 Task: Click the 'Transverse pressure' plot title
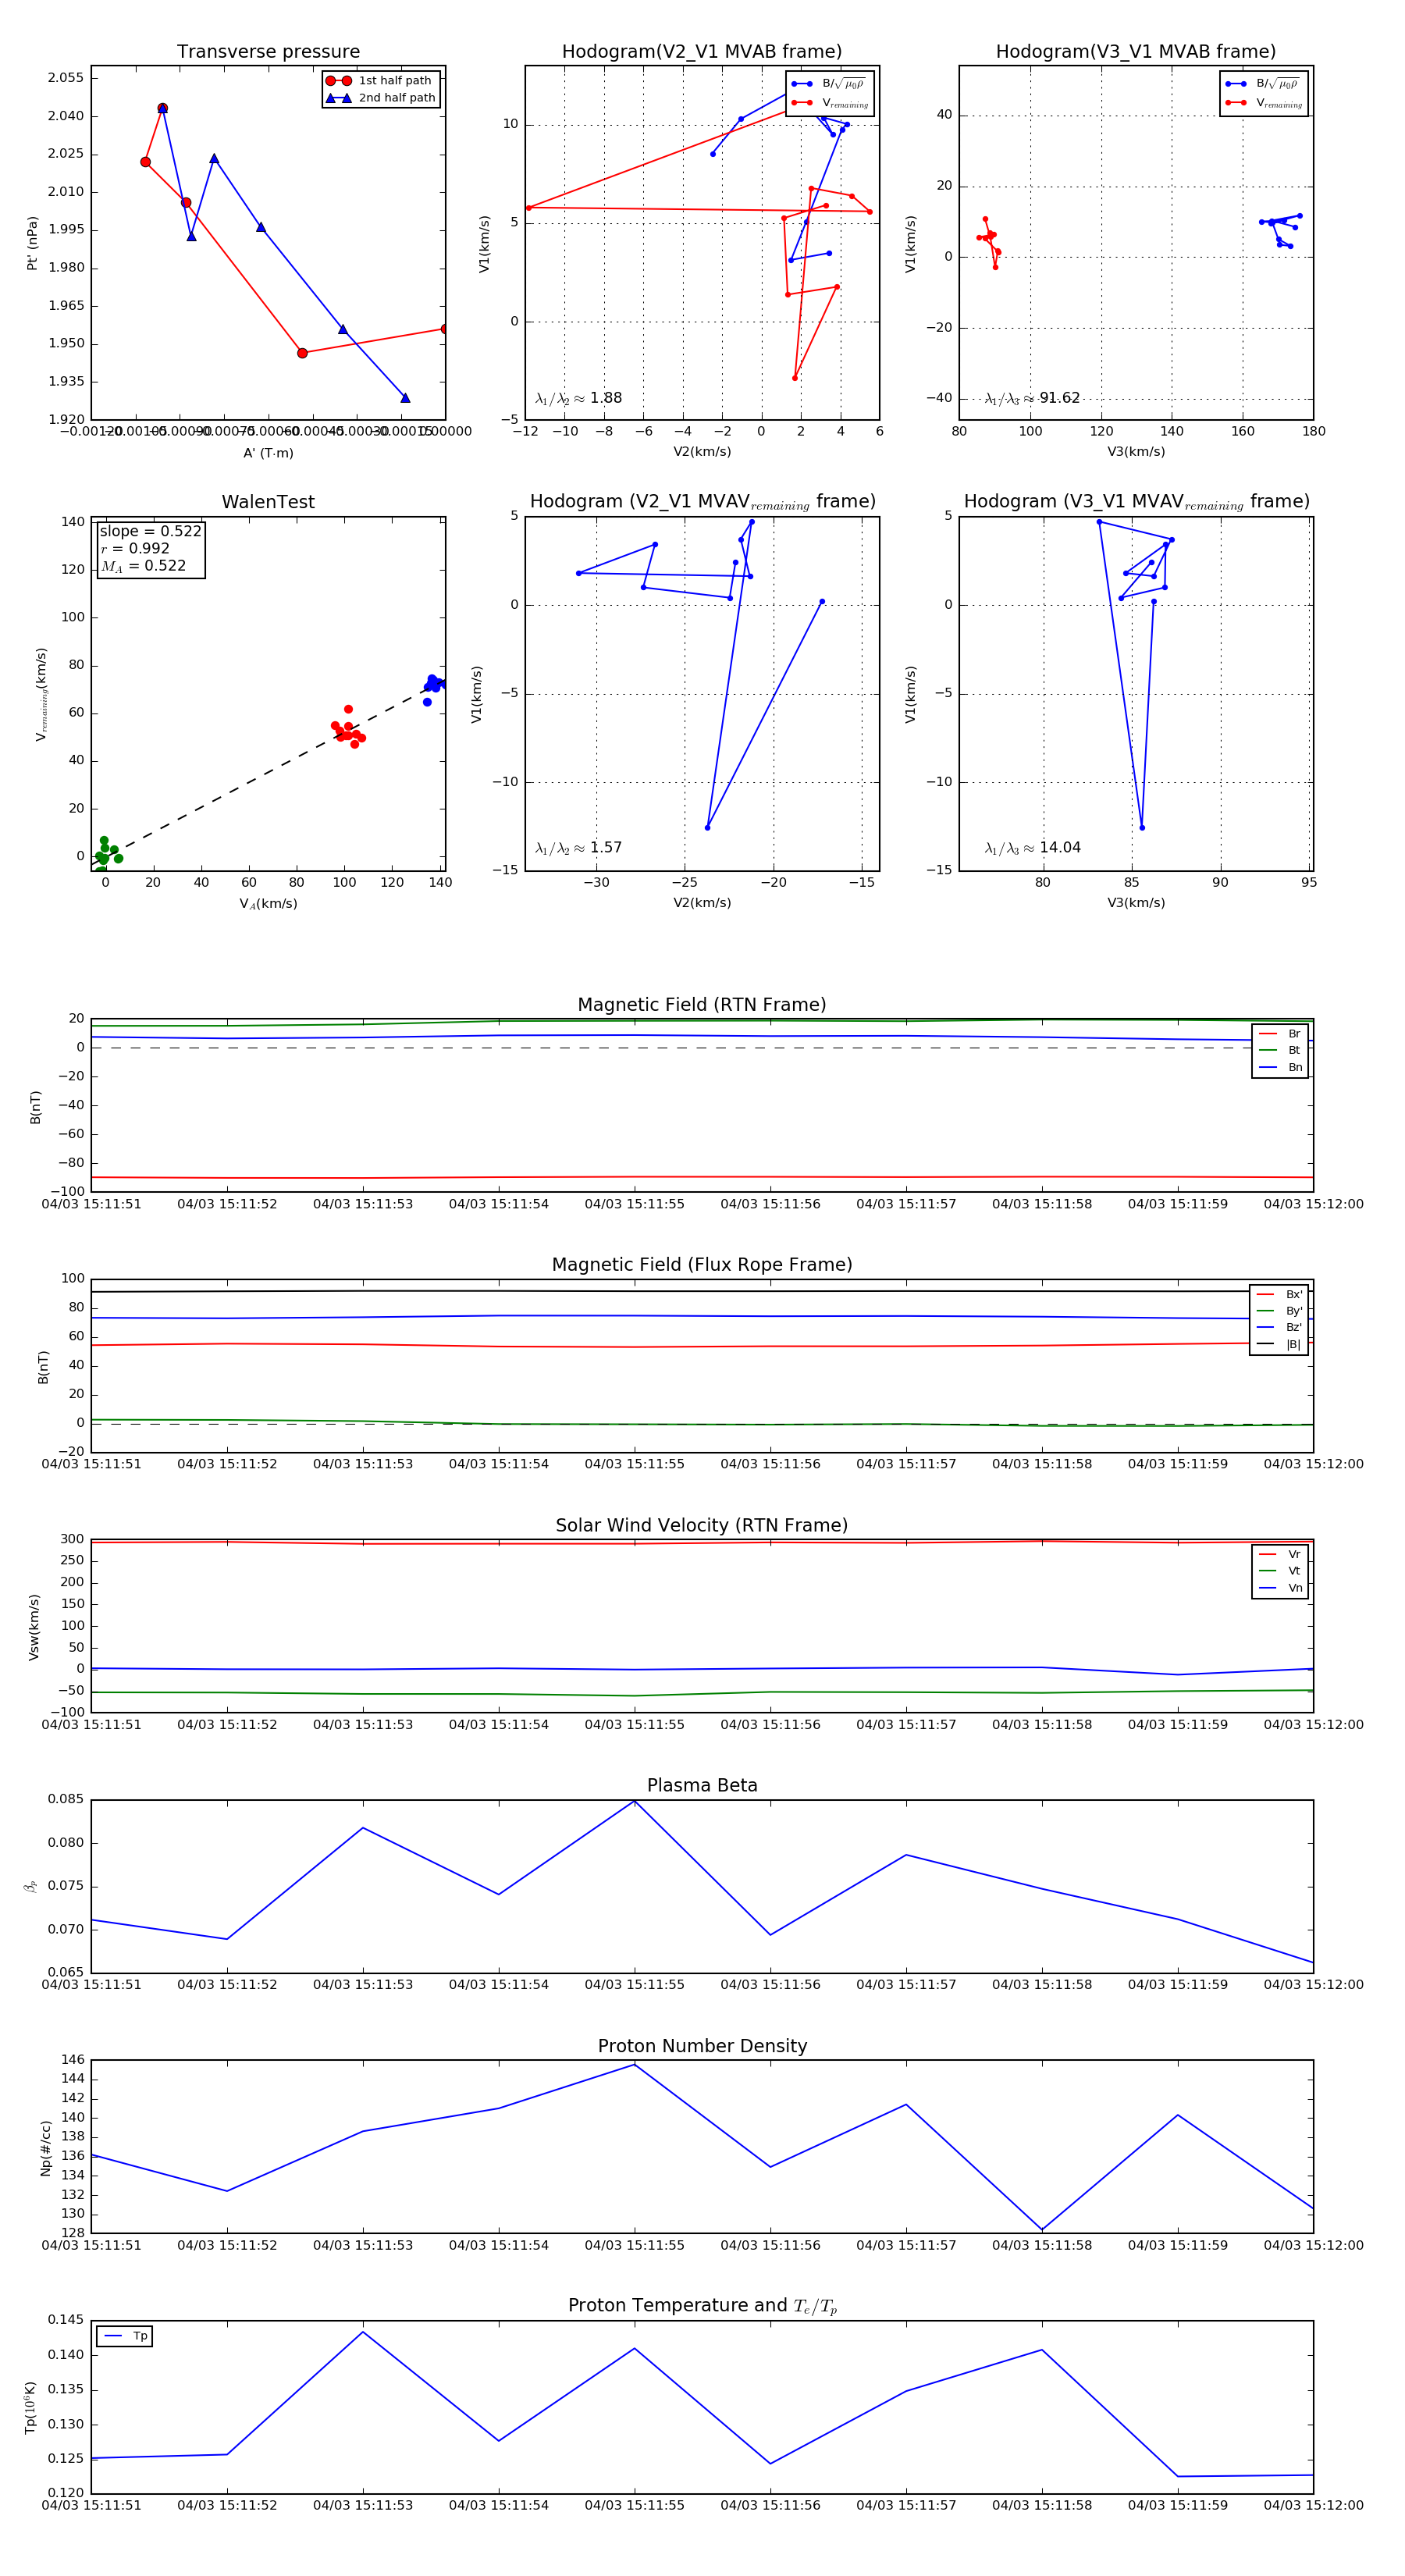click(268, 52)
